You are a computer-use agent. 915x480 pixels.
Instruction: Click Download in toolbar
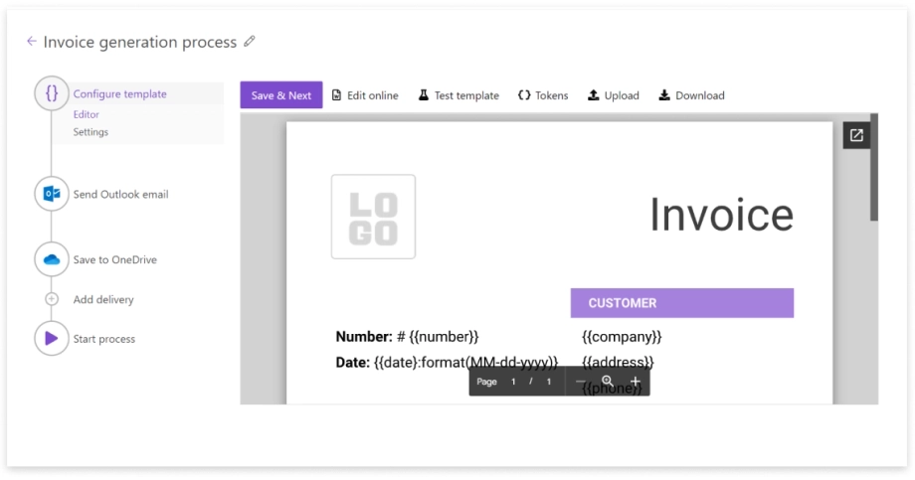point(691,95)
